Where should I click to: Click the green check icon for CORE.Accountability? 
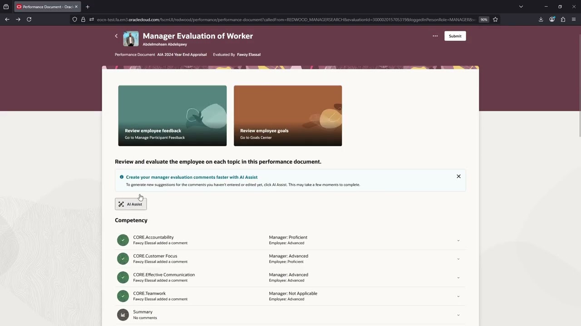123,240
